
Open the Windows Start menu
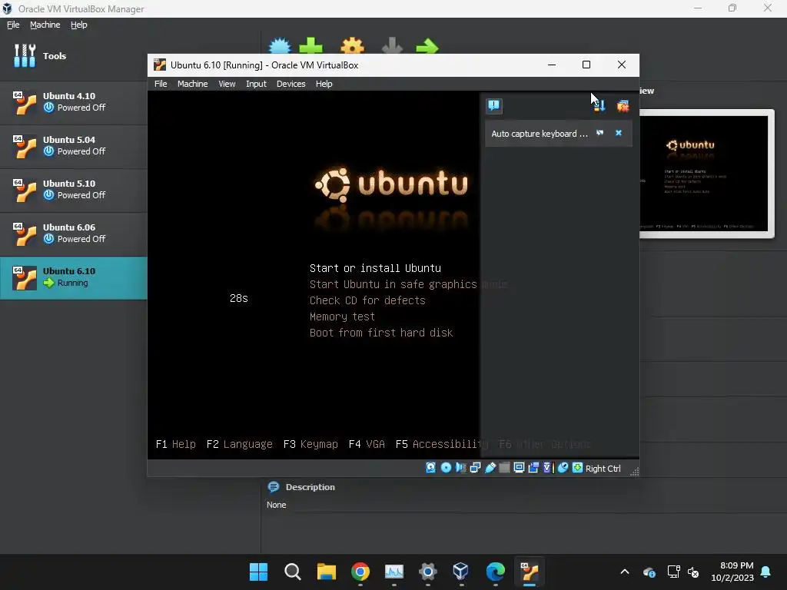pos(258,572)
